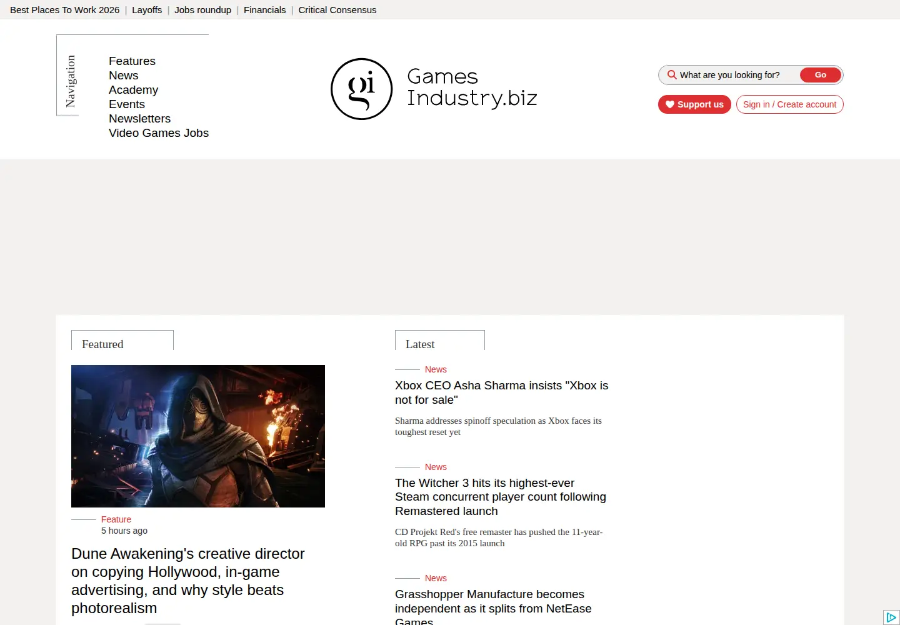Viewport: 900px width, 625px height.
Task: Click the GamesIndustry.biz wordmark text
Action: [472, 87]
